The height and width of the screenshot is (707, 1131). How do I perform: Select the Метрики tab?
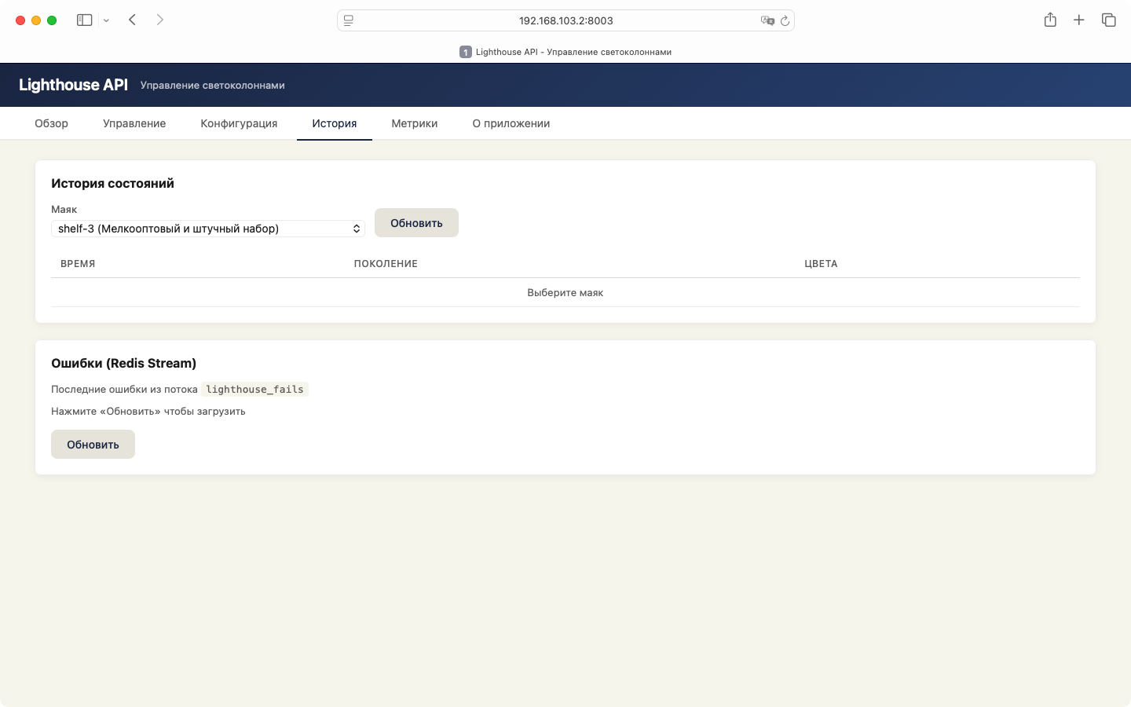coord(414,123)
